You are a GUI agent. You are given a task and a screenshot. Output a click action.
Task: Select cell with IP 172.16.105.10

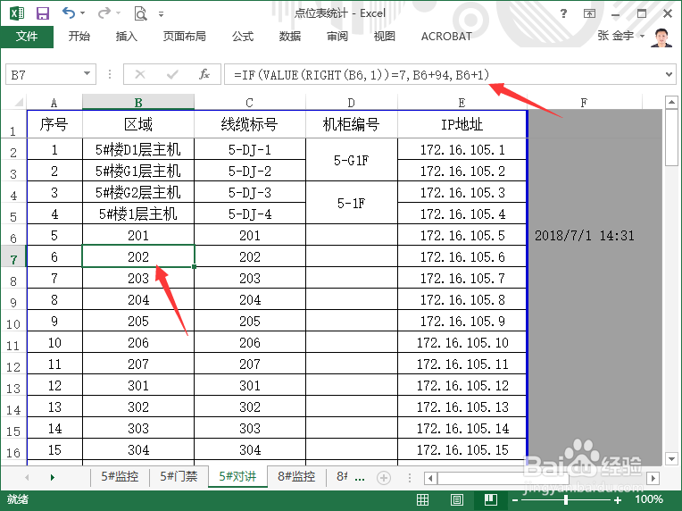pos(462,342)
